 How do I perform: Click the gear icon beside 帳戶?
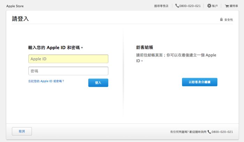tap(209, 6)
